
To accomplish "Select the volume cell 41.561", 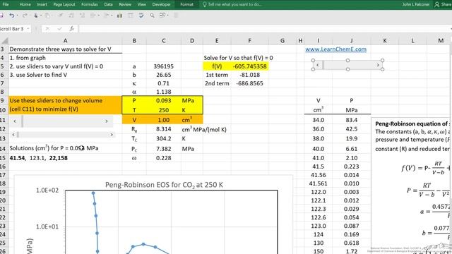I will tap(319, 183).
